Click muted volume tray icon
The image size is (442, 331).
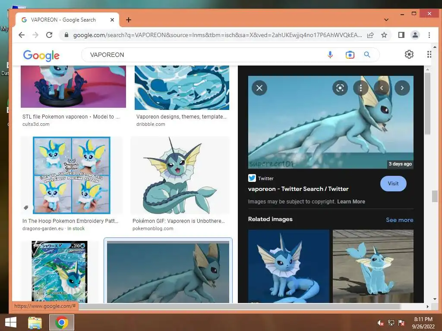click(x=380, y=323)
